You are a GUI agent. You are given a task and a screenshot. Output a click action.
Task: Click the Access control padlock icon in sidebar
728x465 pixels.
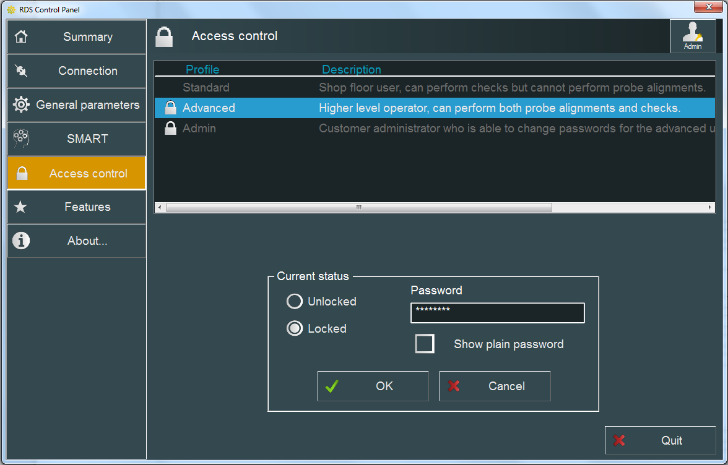(22, 173)
